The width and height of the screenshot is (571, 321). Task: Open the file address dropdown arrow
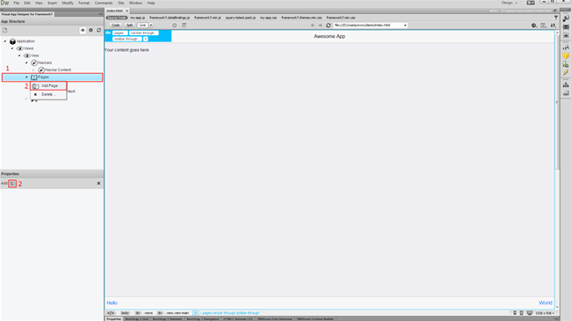[x=405, y=26]
